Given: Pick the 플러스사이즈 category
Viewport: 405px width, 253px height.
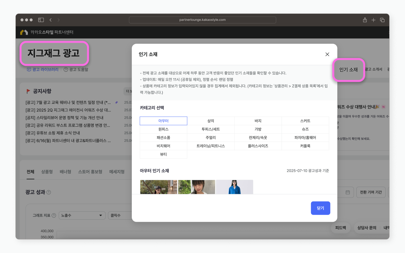Looking at the screenshot, I should click(258, 146).
